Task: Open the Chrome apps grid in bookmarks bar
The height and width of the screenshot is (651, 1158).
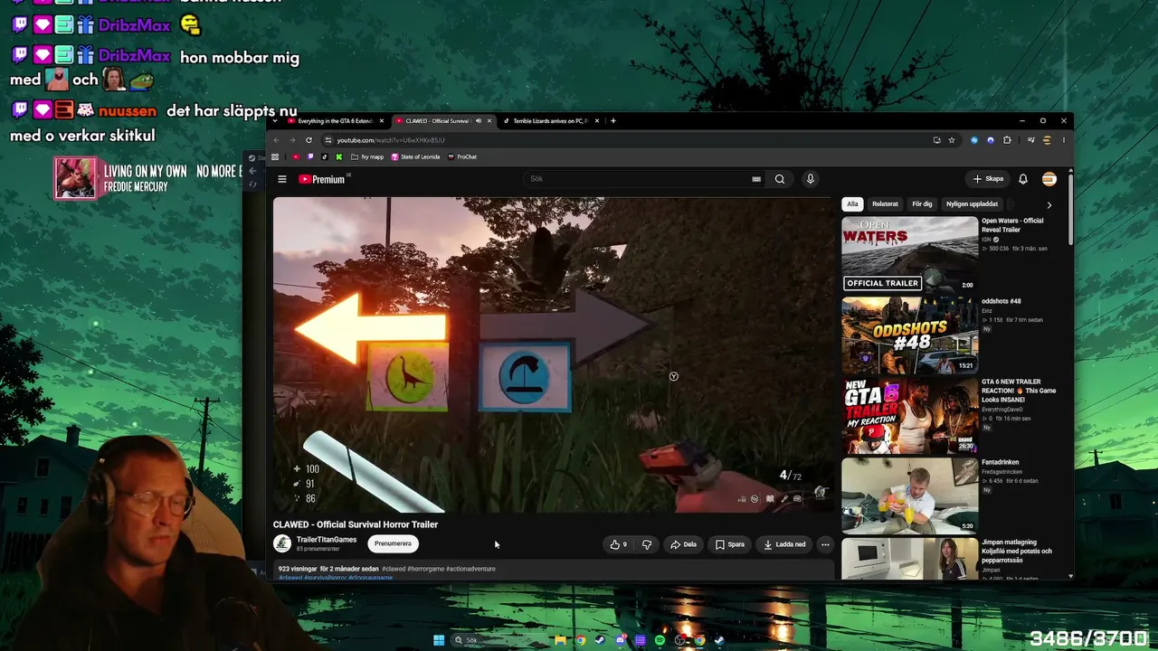Action: [x=275, y=156]
